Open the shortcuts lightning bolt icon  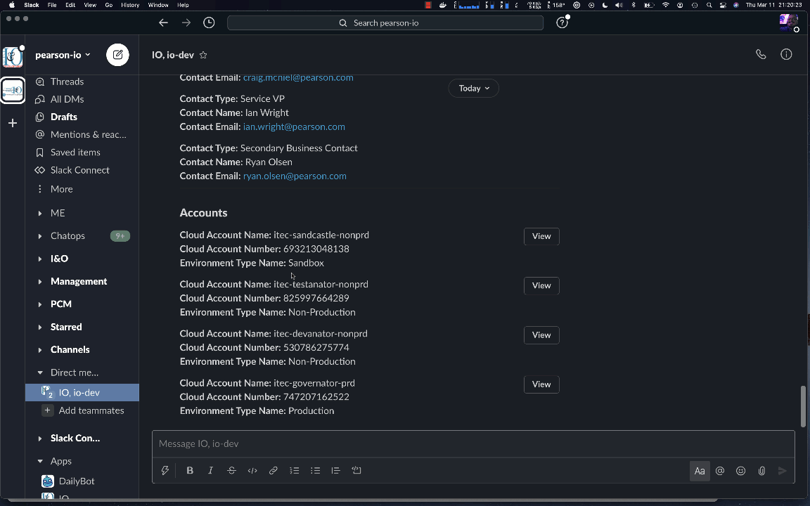pos(165,470)
